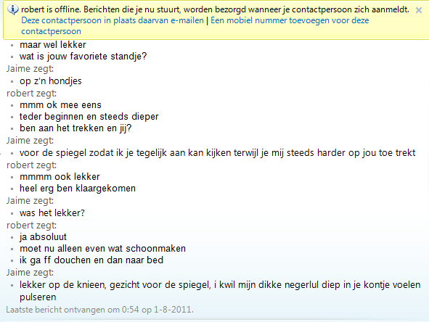429x322 pixels.
Task: Click the bullet before 'maar wel lekker'
Action: tap(12, 46)
